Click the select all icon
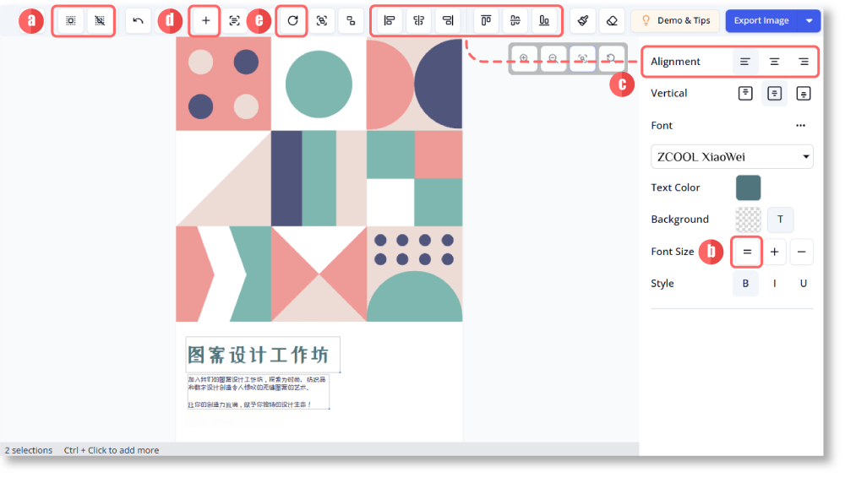Viewport: 845px width, 478px height. 70,21
